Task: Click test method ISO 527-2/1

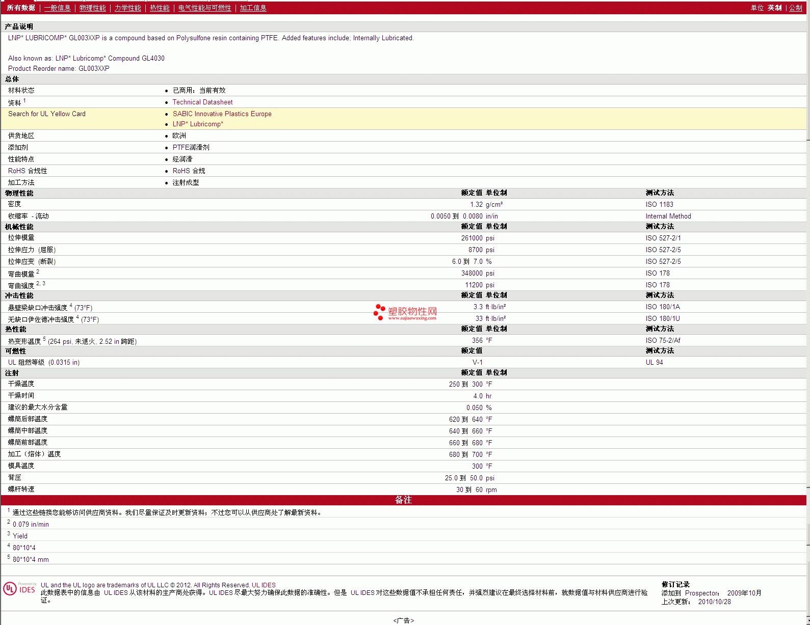Action: (663, 238)
